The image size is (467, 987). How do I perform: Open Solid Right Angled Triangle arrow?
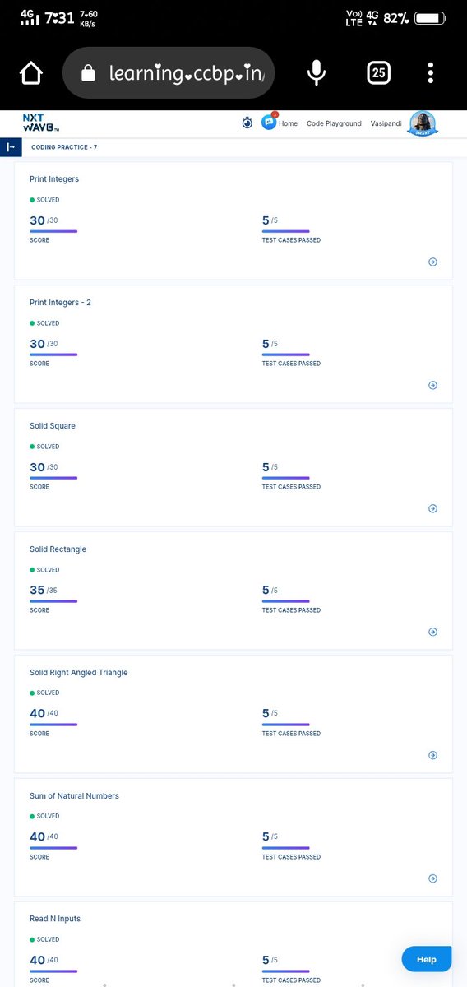(433, 755)
